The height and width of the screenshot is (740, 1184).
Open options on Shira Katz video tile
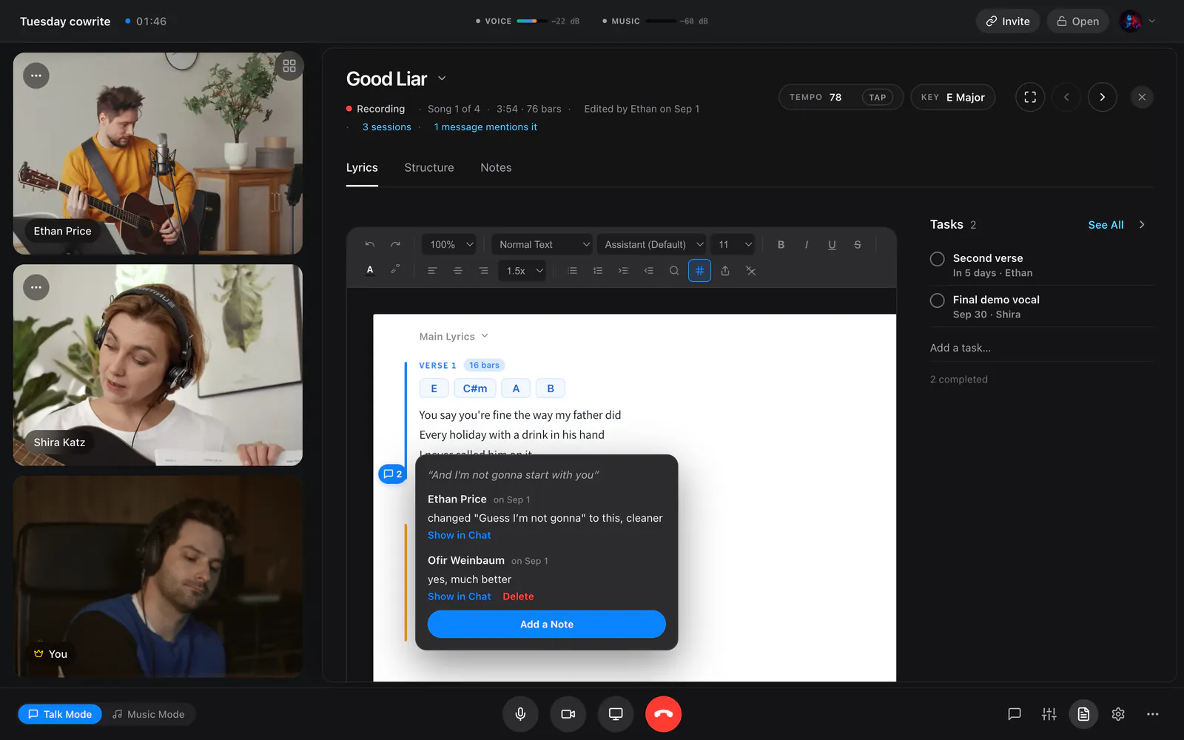pos(36,287)
